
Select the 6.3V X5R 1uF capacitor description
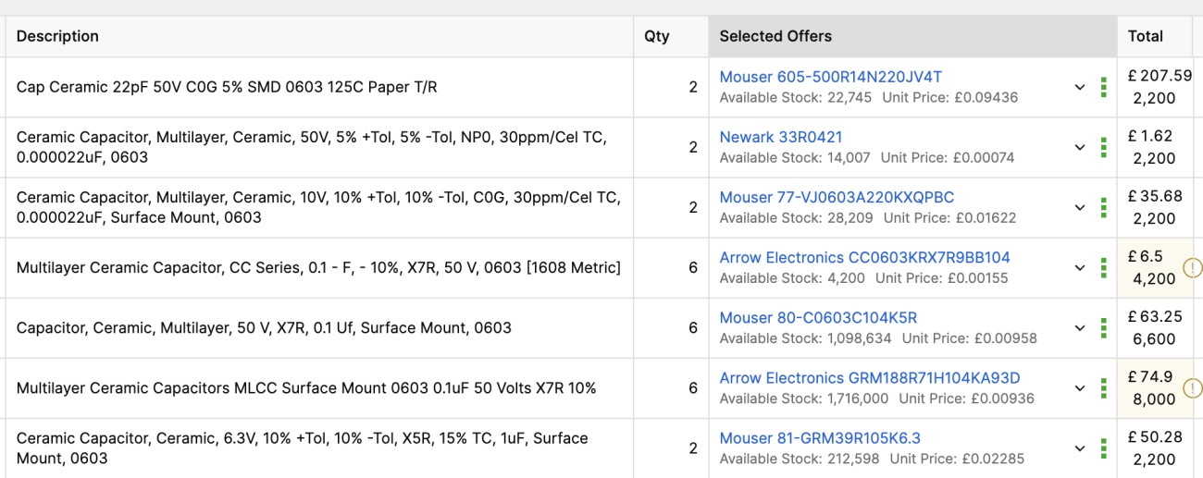(x=303, y=447)
